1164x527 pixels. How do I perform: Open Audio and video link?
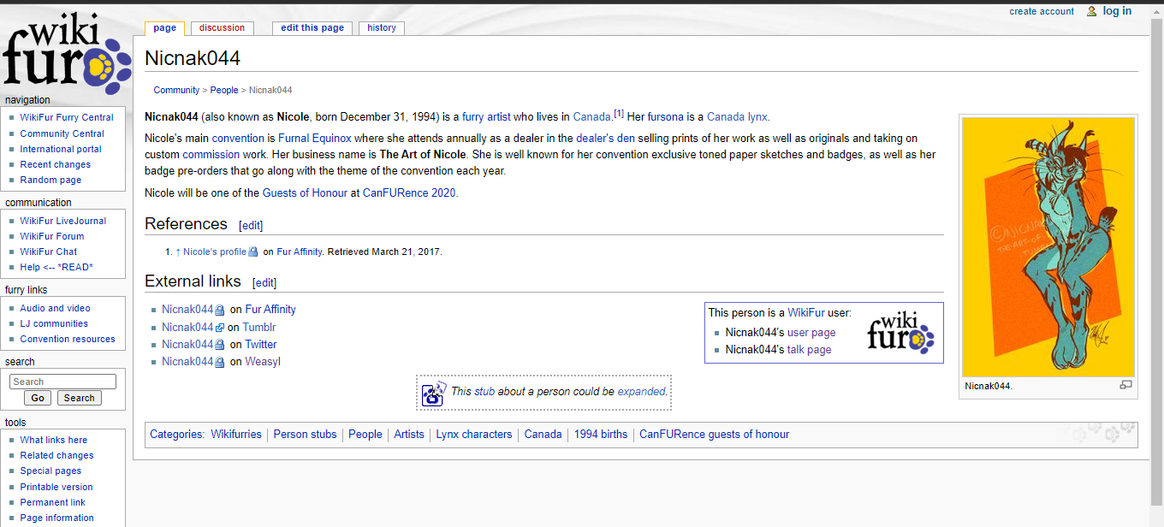click(56, 308)
